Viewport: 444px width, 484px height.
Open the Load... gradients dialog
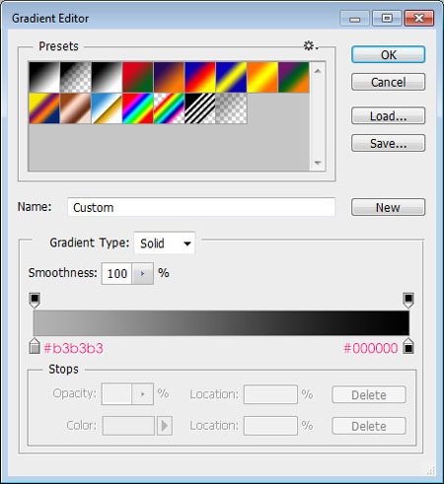pos(389,115)
